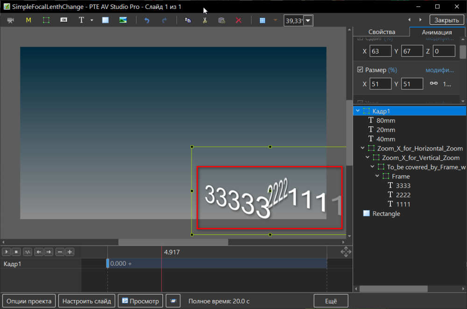
Task: Toggle the size proportion chain link
Action: click(434, 84)
